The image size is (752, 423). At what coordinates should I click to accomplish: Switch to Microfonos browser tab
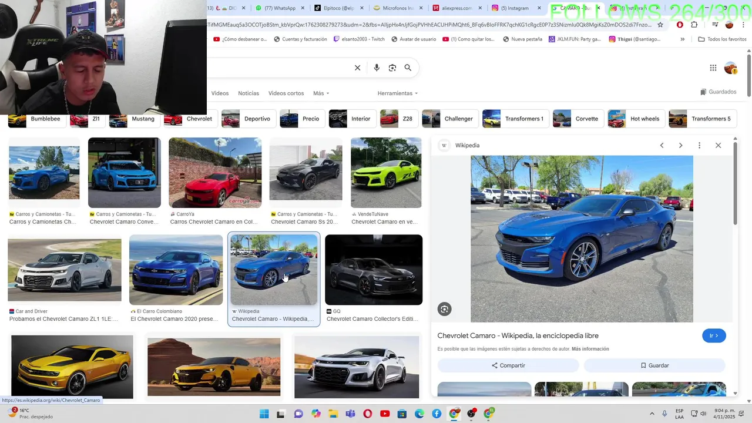click(397, 8)
